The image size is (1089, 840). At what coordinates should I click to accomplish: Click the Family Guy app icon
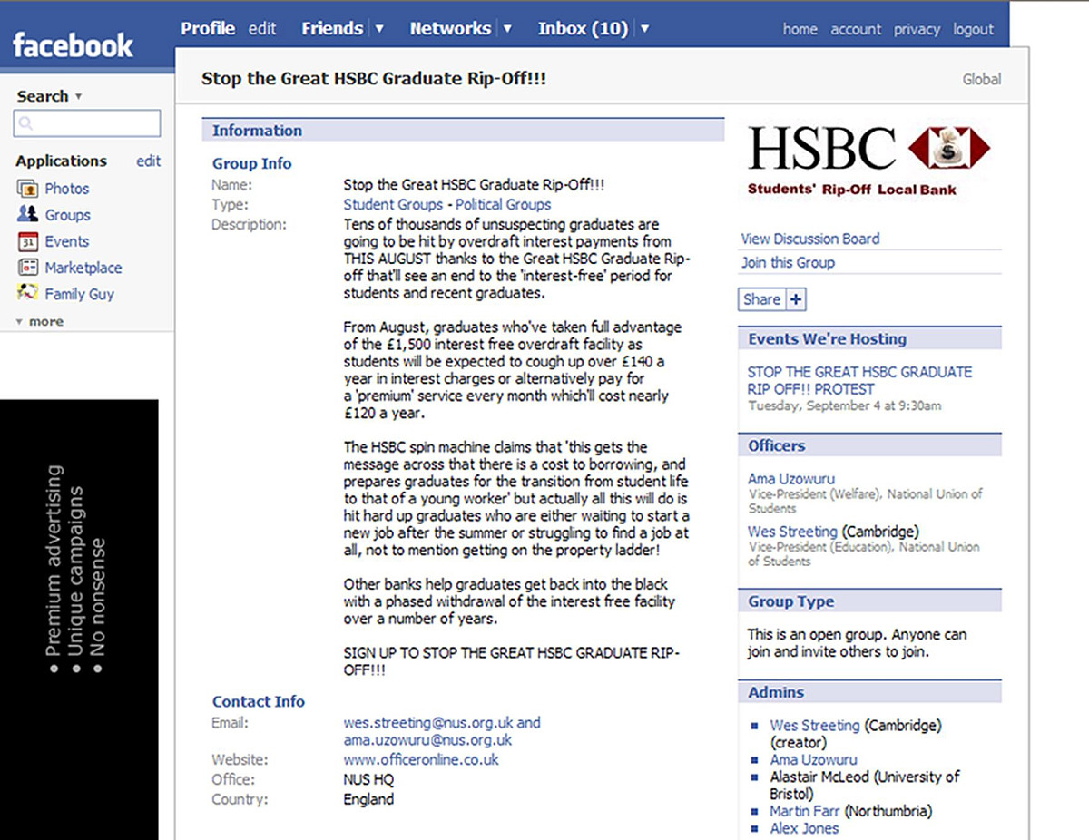tap(27, 294)
